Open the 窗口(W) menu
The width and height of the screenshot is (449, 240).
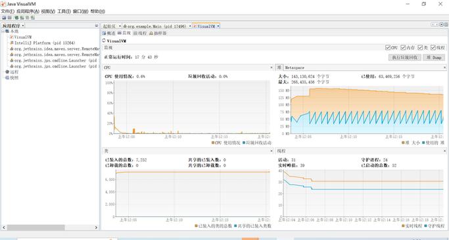81,11
